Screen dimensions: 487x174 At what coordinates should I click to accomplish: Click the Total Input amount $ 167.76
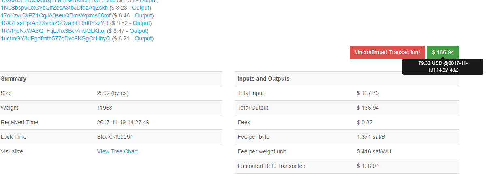pyautogui.click(x=367, y=93)
